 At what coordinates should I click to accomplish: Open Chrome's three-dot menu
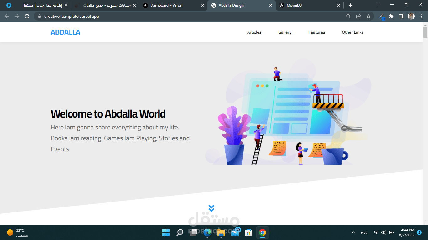421,16
